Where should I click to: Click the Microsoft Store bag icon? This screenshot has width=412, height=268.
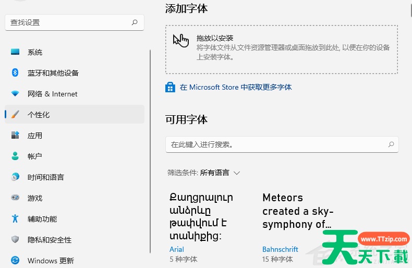coord(170,87)
